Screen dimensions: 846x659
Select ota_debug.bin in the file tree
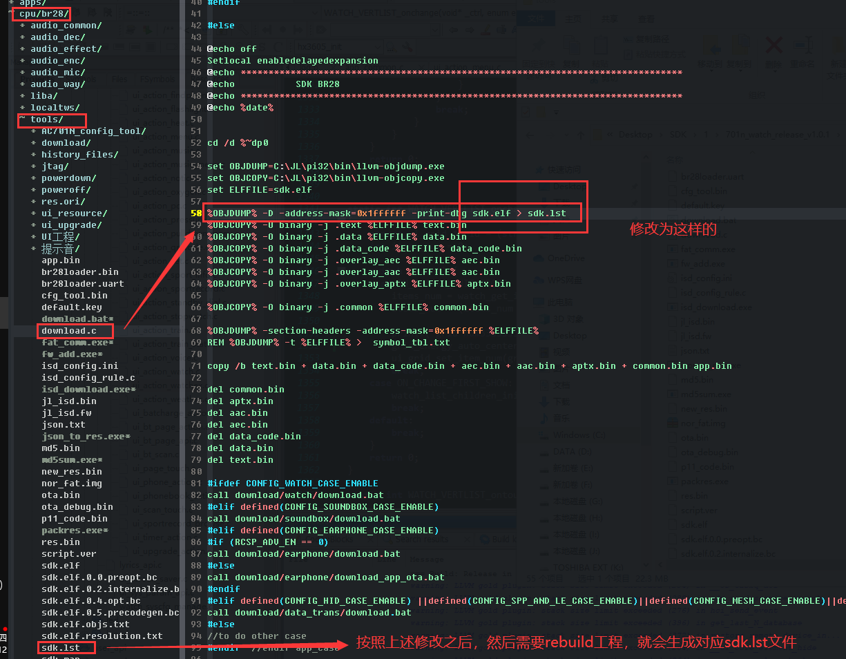click(x=77, y=507)
